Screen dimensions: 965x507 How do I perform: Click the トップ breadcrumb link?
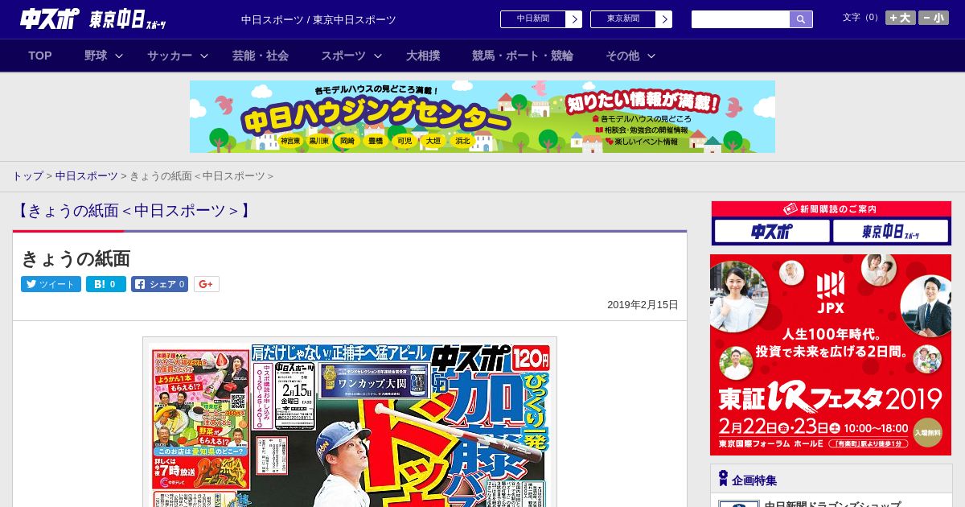click(x=27, y=175)
